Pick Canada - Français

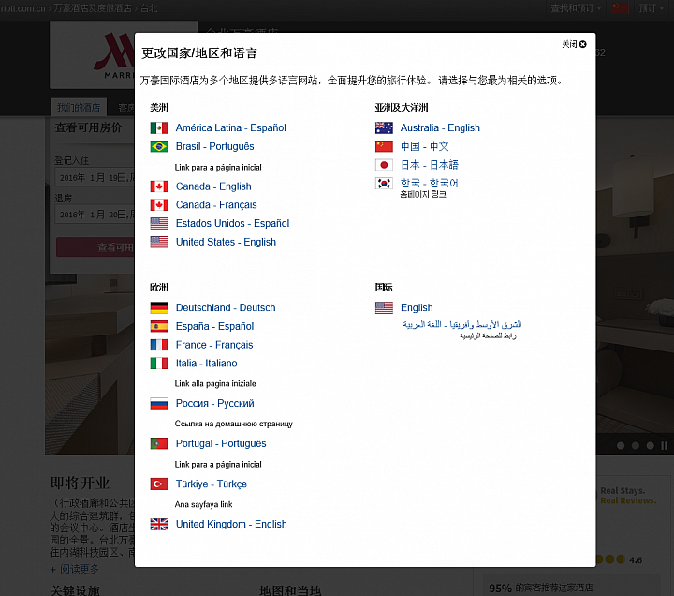point(216,205)
